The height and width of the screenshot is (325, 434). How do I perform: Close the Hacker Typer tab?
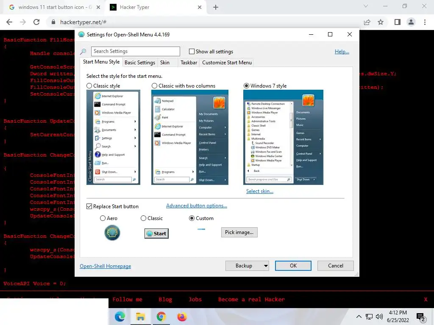click(200, 8)
